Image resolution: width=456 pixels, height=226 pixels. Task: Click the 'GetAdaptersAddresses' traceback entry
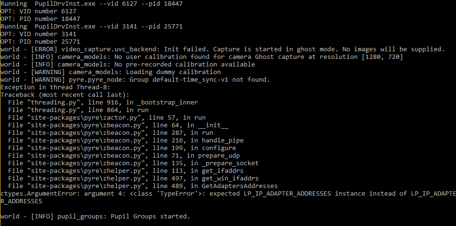point(143,186)
